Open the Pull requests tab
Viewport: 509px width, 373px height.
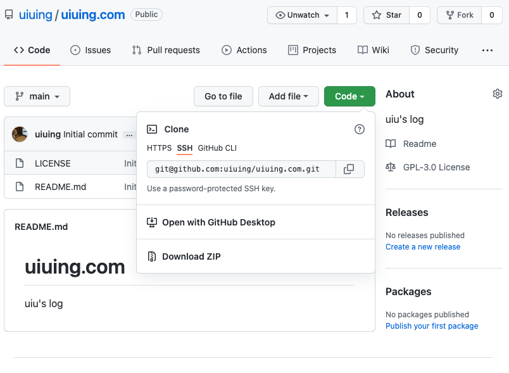pyautogui.click(x=166, y=50)
